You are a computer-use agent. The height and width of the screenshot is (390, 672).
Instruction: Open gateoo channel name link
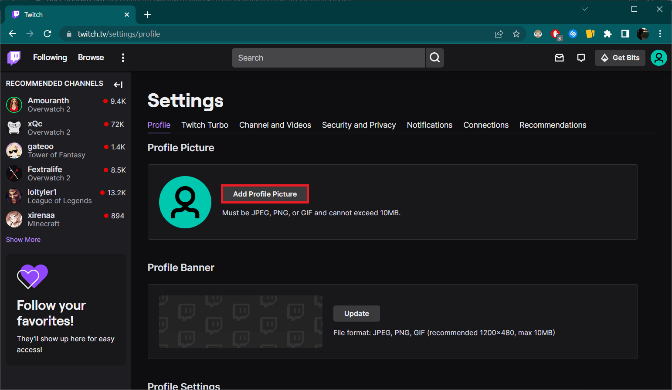tap(41, 146)
